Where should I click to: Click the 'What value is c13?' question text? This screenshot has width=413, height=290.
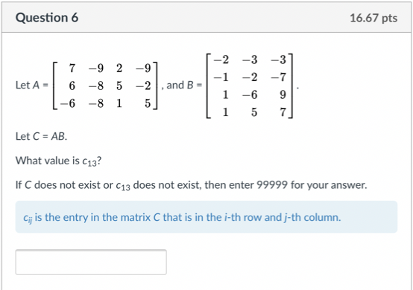click(x=58, y=161)
